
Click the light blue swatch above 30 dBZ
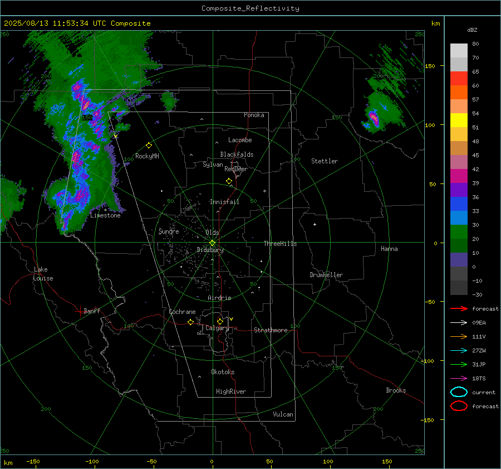click(x=459, y=217)
